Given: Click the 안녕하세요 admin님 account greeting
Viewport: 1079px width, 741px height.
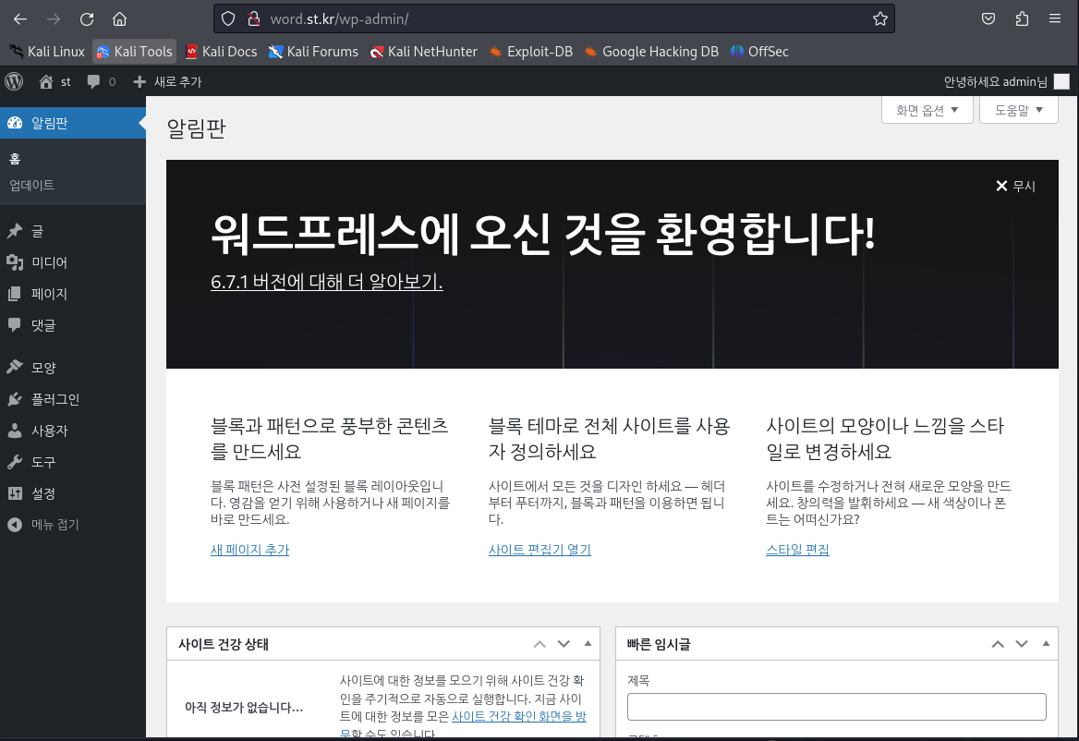Looking at the screenshot, I should tap(995, 82).
